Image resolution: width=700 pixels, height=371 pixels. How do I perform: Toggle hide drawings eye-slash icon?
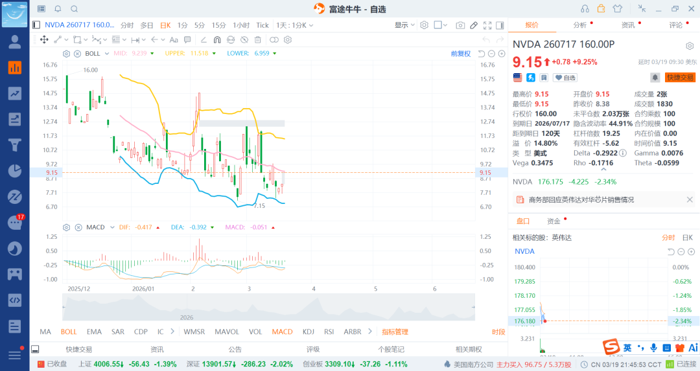(x=244, y=39)
